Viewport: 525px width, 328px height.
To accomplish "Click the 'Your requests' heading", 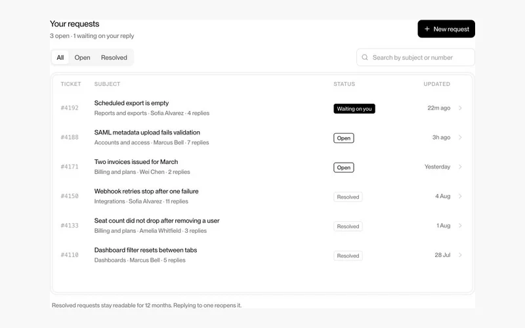I will click(x=75, y=24).
